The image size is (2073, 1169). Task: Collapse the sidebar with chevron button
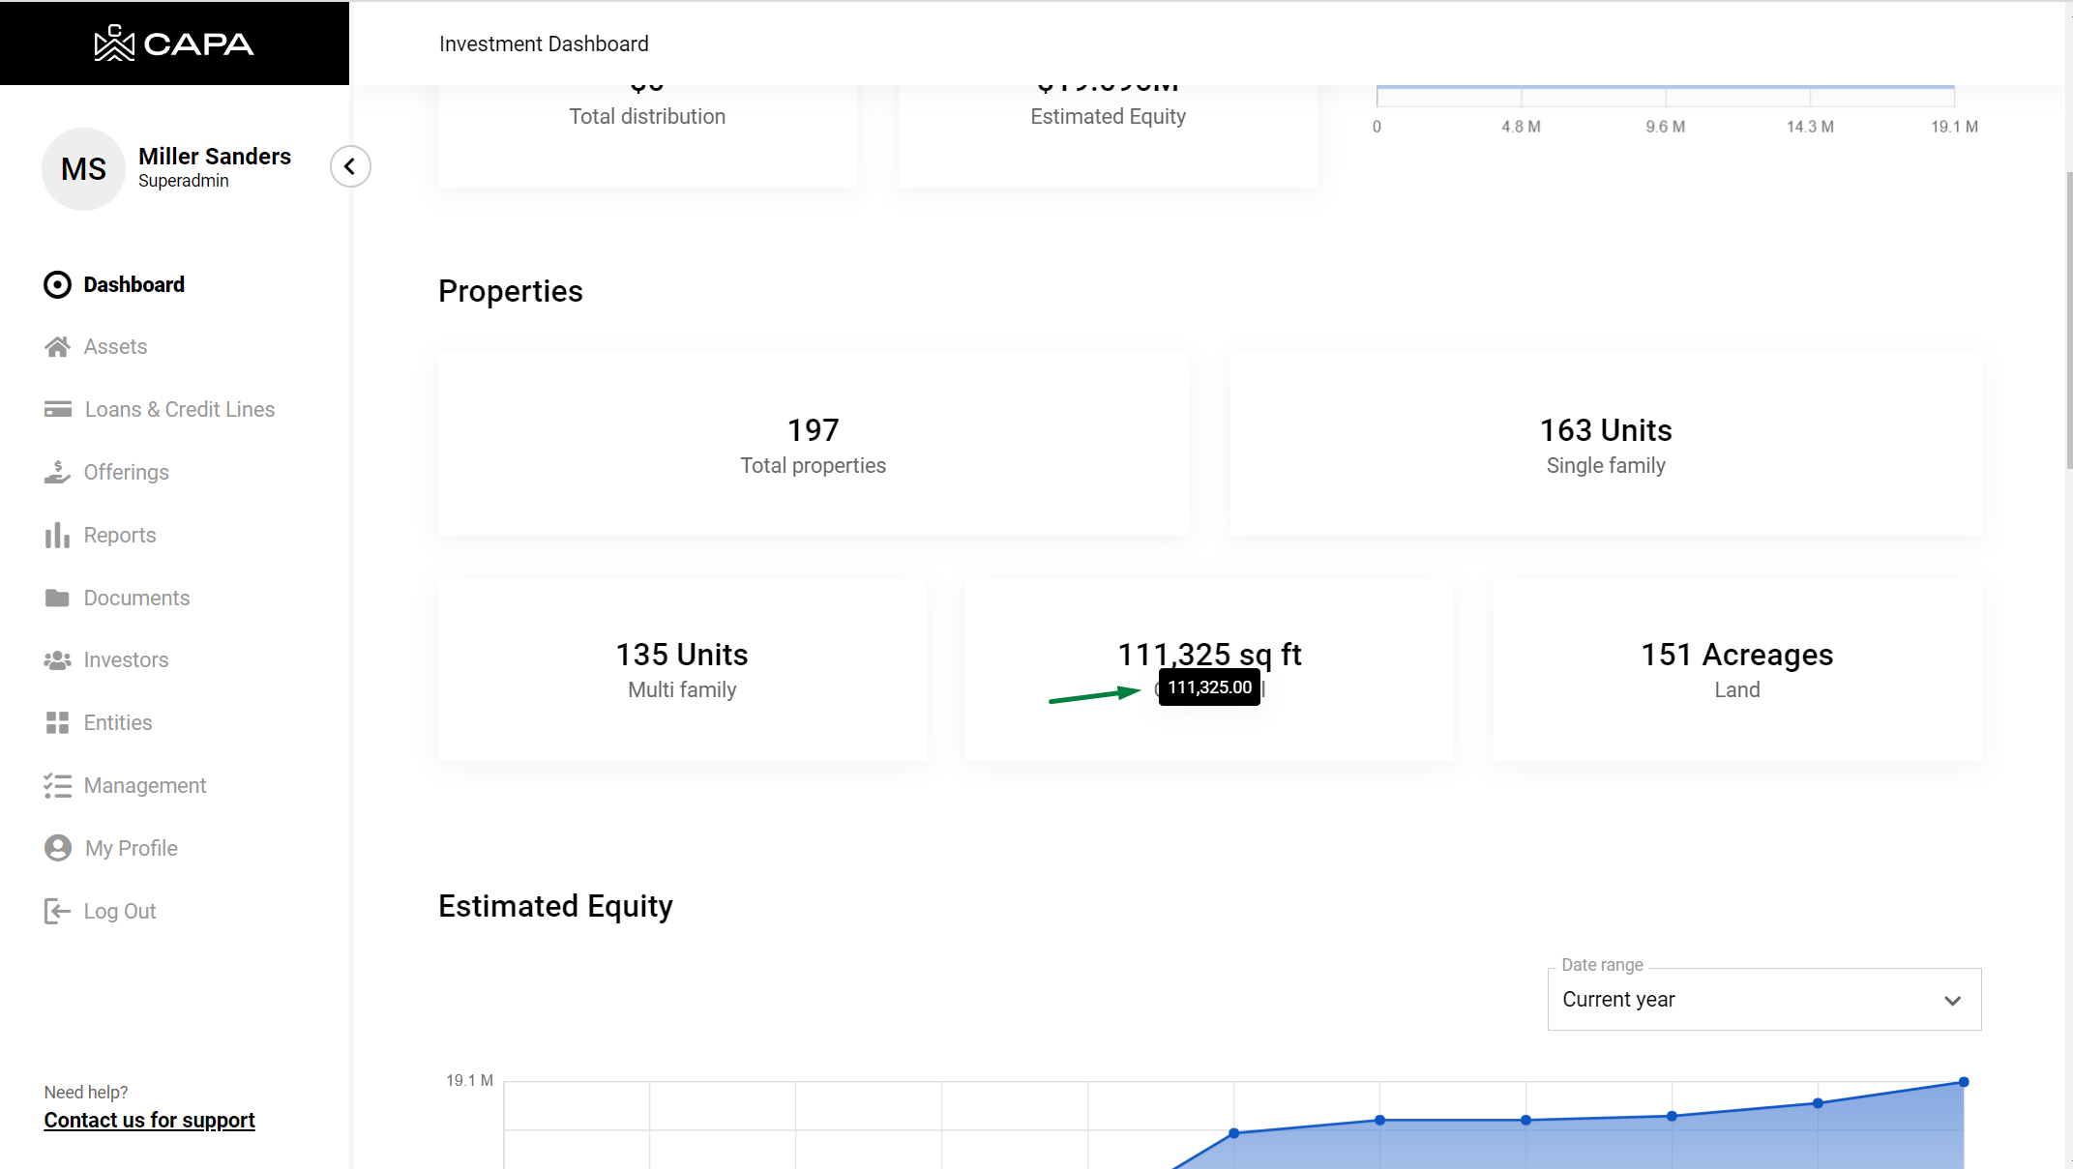click(350, 166)
